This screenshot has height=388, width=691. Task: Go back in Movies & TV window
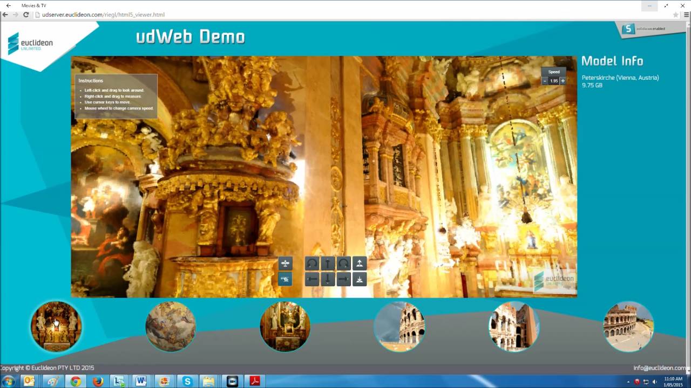pos(8,5)
